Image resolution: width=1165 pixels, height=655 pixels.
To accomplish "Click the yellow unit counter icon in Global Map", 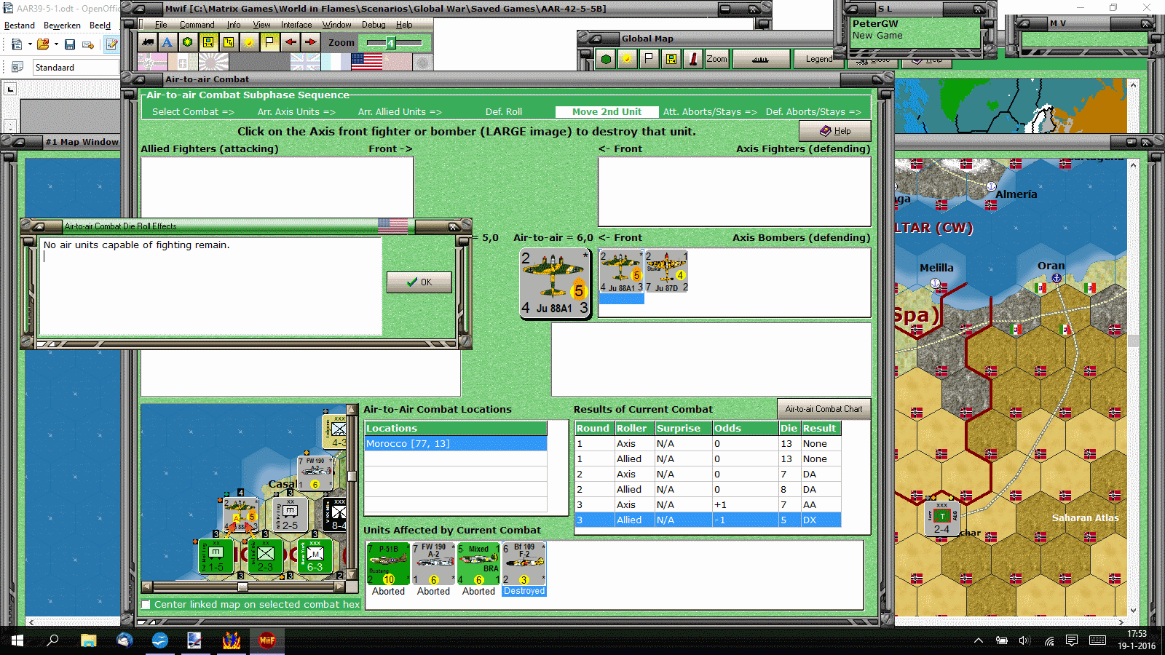I will click(671, 59).
